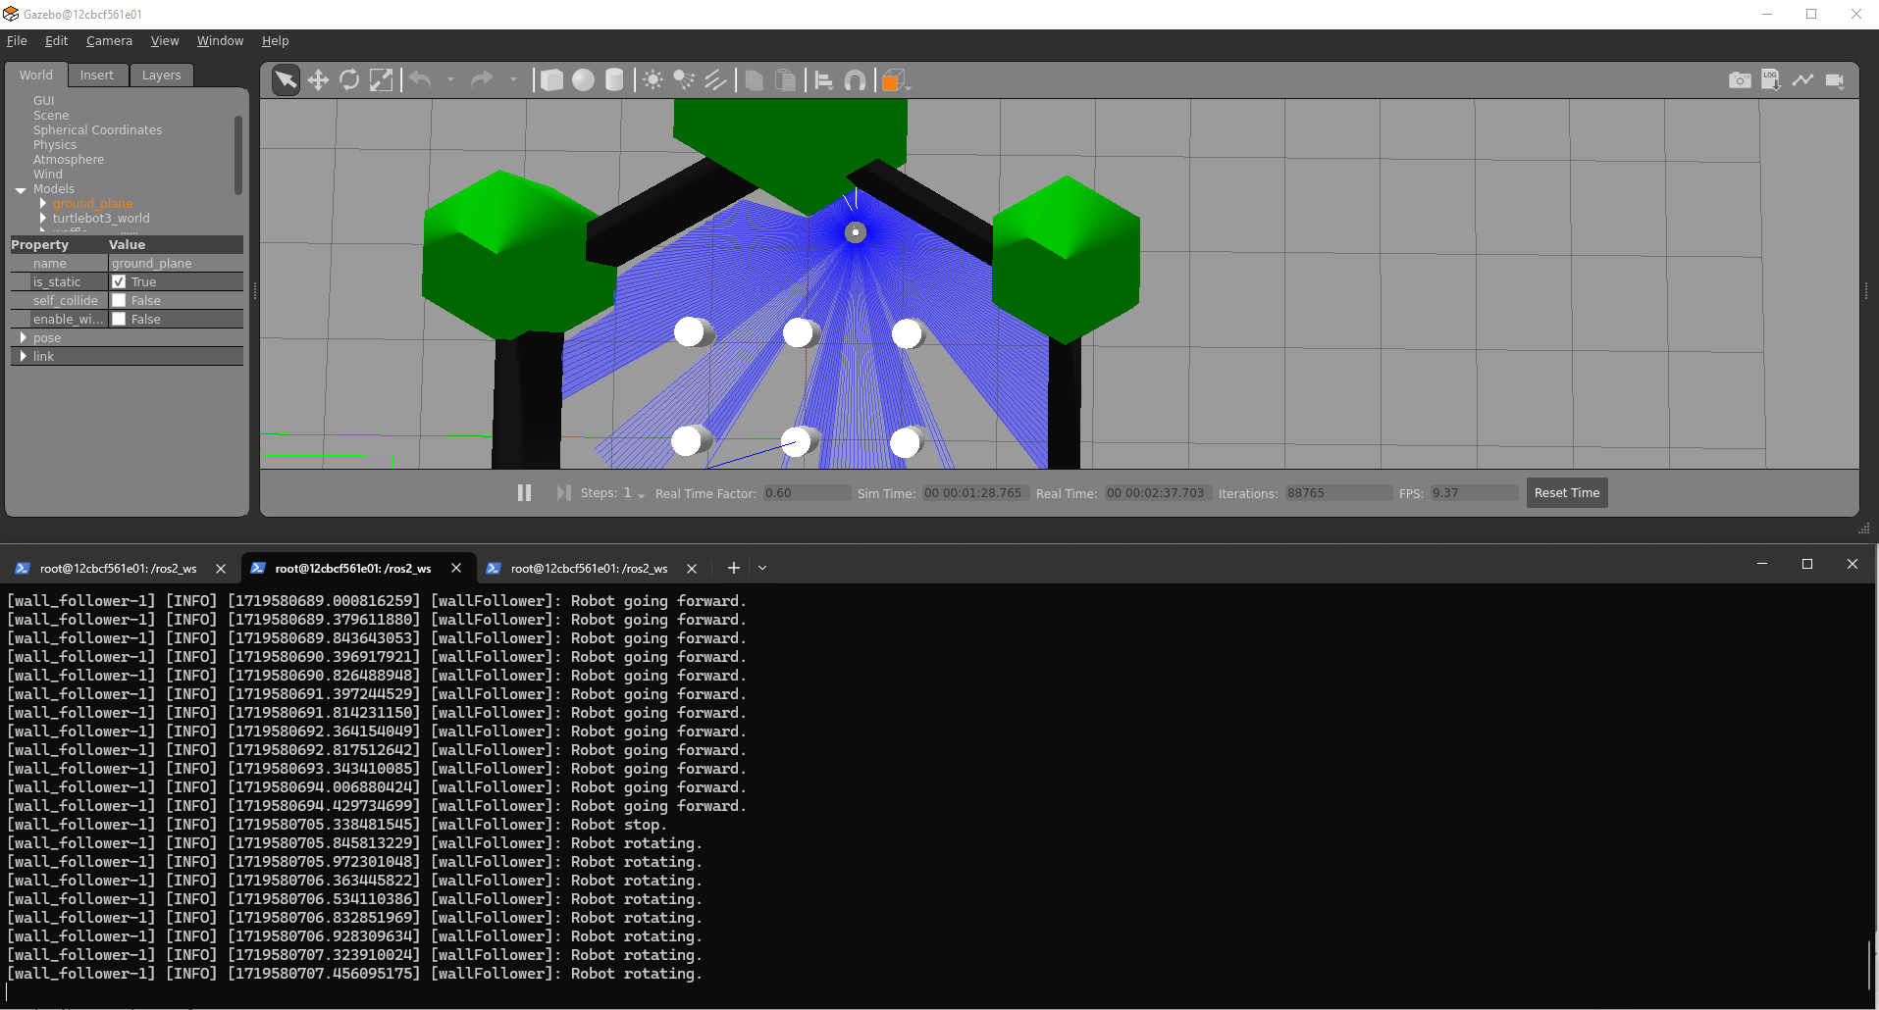
Task: Insert a box shape
Action: (x=551, y=80)
